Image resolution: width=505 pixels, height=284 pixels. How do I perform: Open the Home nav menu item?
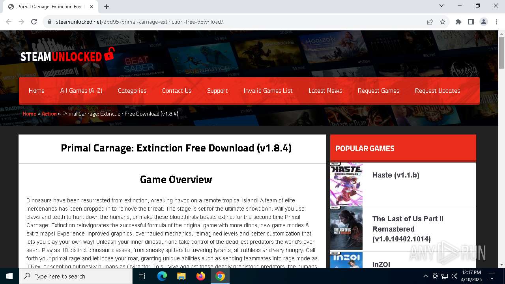click(x=37, y=91)
